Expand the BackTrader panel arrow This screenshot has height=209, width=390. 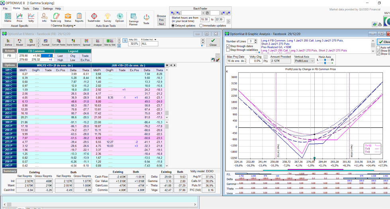[x=228, y=21]
